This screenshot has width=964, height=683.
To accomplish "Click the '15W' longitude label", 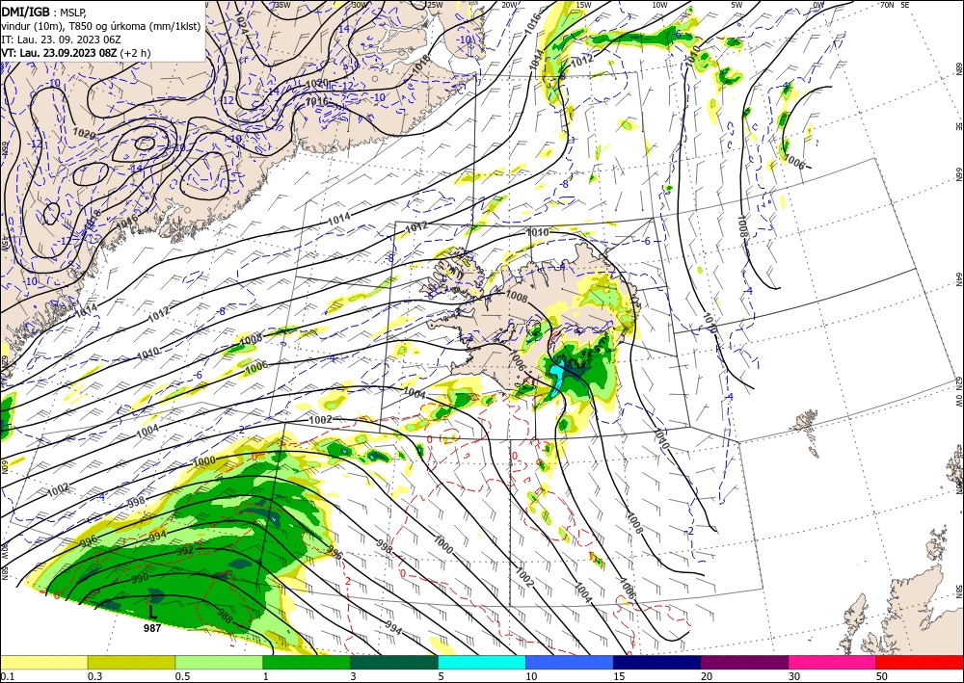I will coord(584,5).
